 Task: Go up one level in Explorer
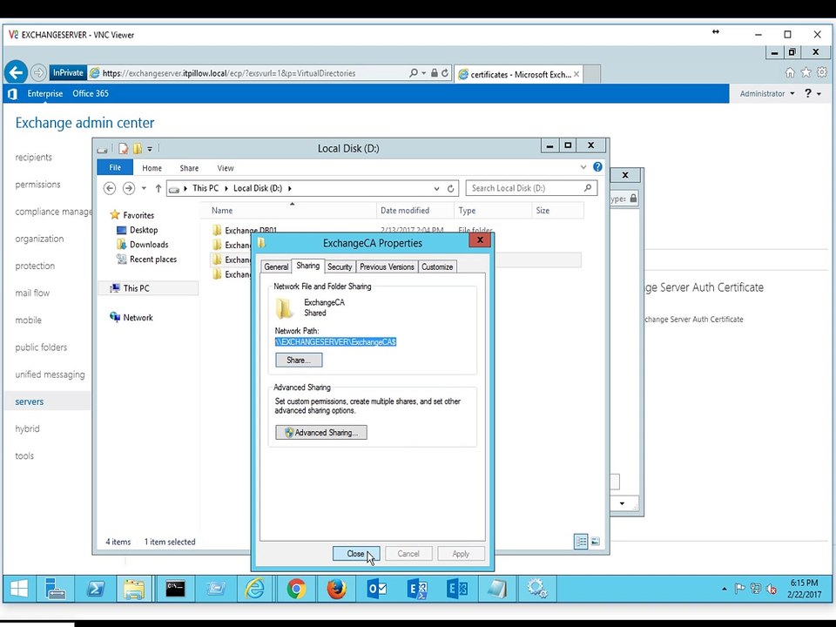coord(158,188)
